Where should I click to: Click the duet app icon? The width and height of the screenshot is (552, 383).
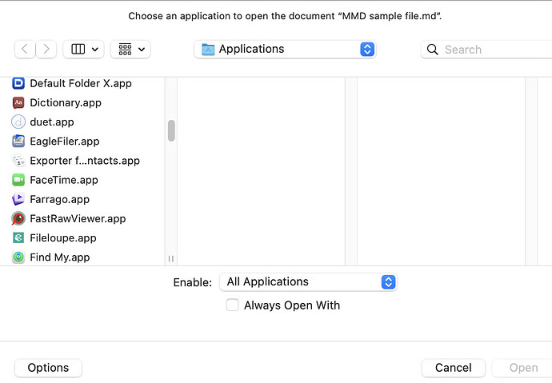click(18, 122)
